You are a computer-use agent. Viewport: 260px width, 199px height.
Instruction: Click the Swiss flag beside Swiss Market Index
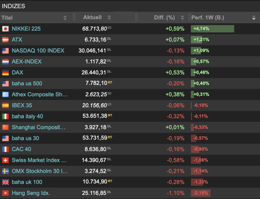pos(5,160)
